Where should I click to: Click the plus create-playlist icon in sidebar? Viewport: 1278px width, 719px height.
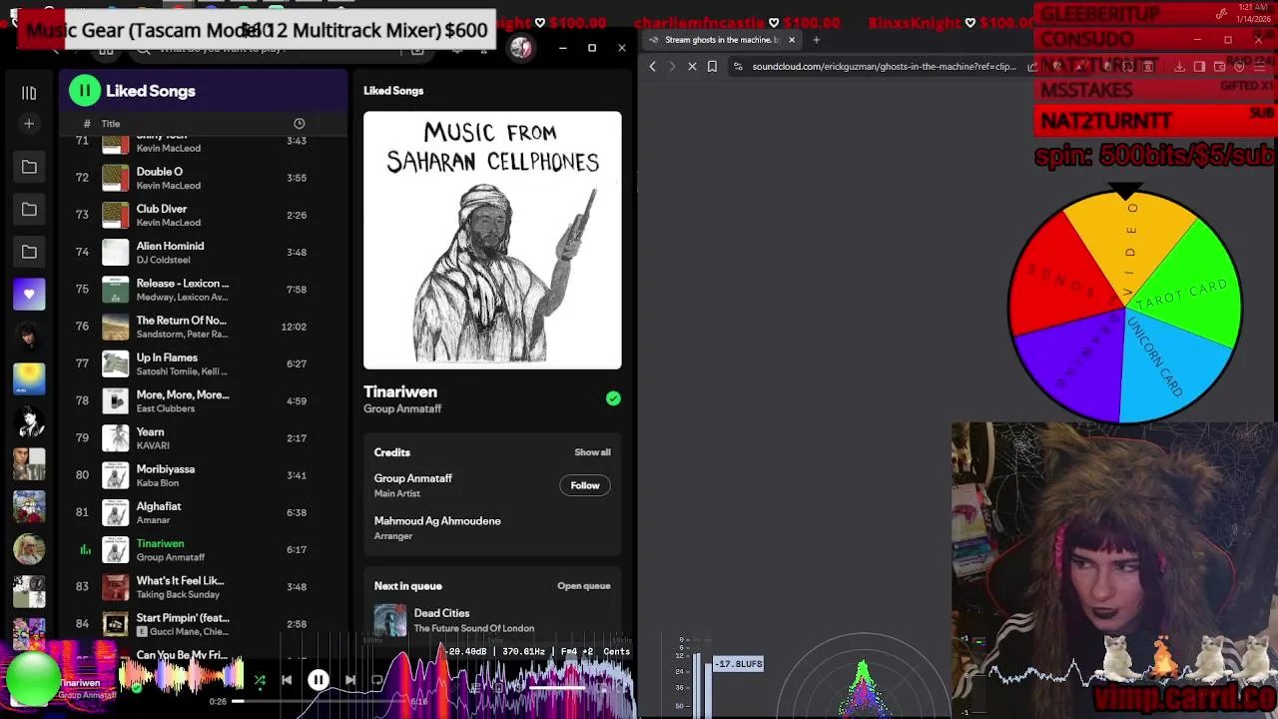click(29, 124)
